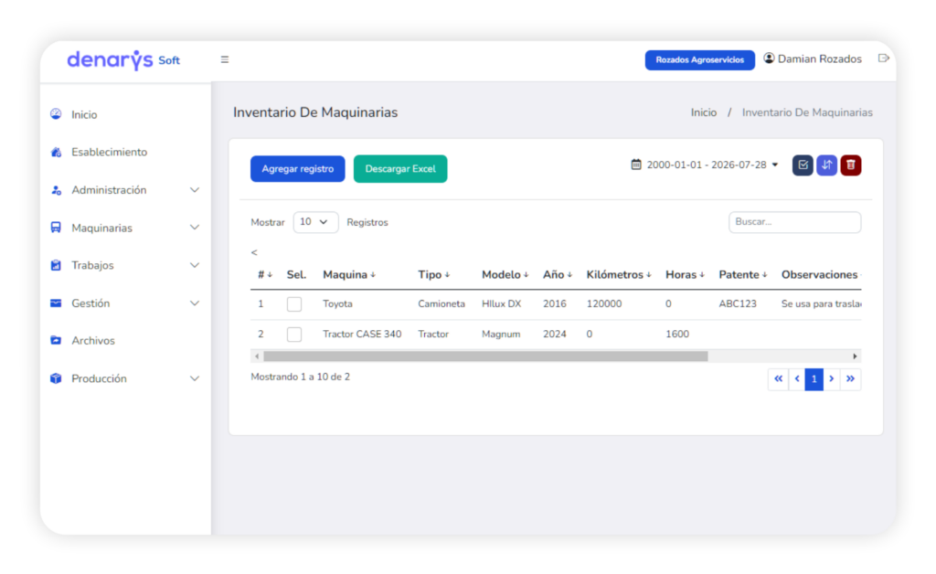Sort by the Maquina column header
Screen dimensions: 936x574
tap(349, 274)
